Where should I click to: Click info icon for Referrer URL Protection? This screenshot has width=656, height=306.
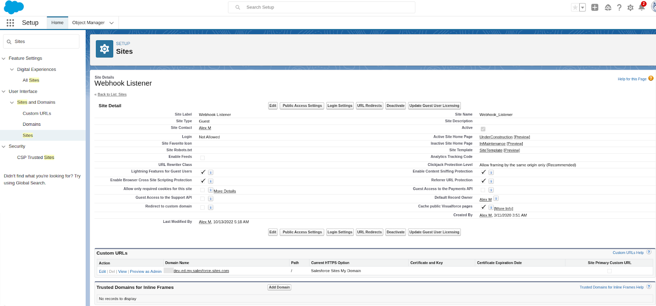[x=491, y=181]
